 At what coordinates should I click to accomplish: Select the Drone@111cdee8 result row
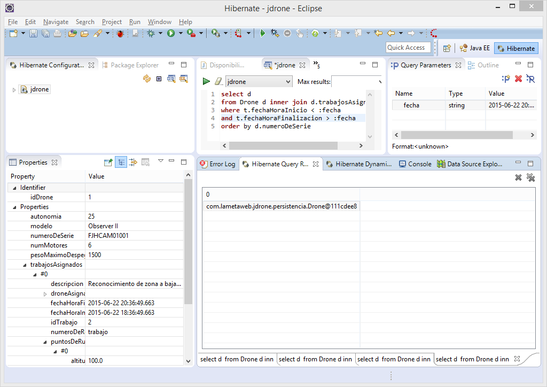(x=281, y=206)
